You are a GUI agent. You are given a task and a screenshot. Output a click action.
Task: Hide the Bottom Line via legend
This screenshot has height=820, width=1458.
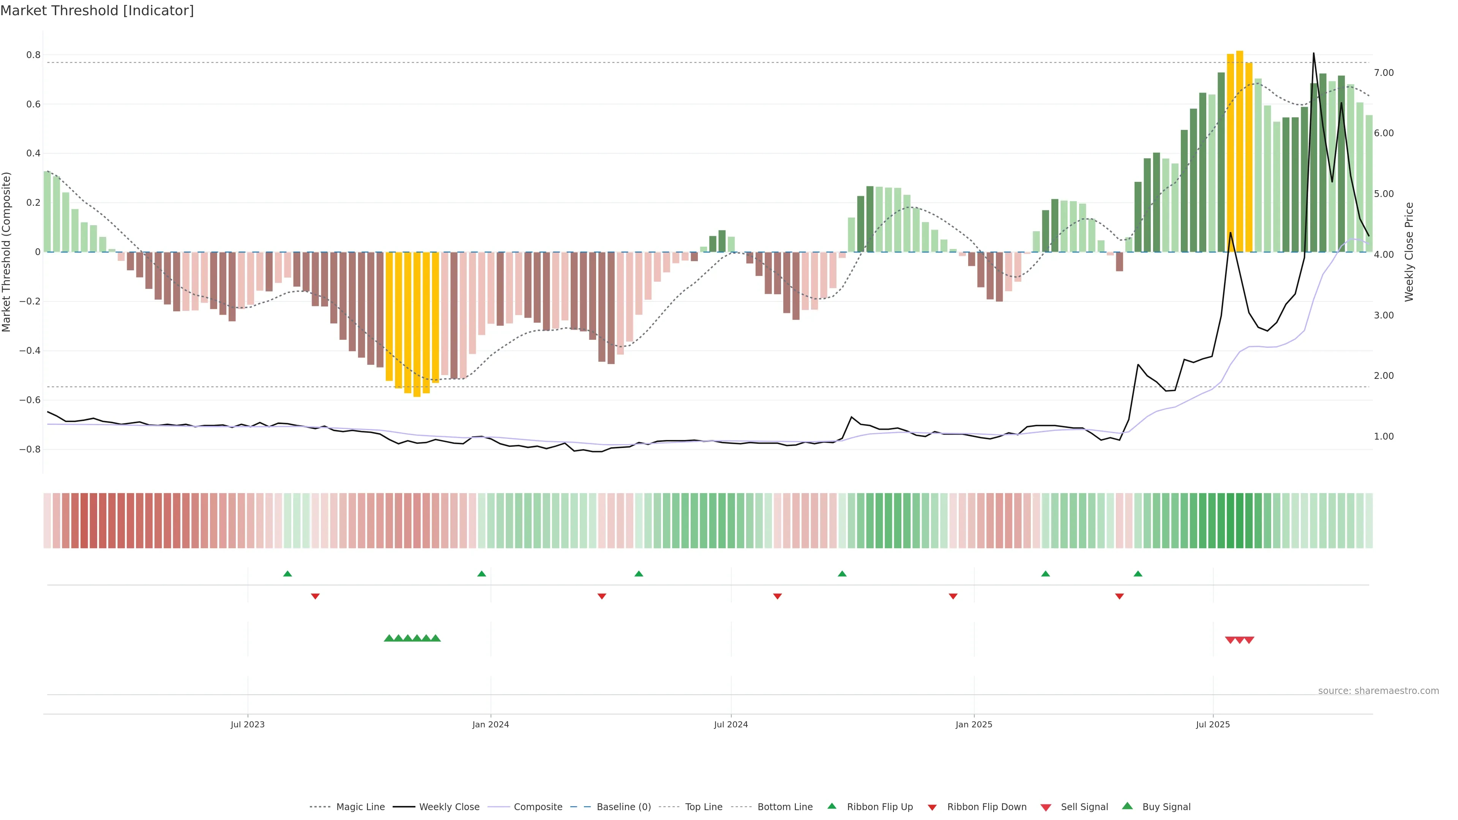tap(784, 807)
